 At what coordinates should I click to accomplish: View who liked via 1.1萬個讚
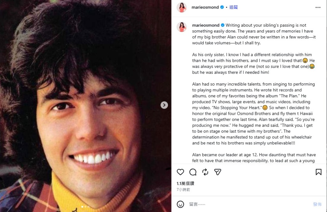tap(185, 184)
